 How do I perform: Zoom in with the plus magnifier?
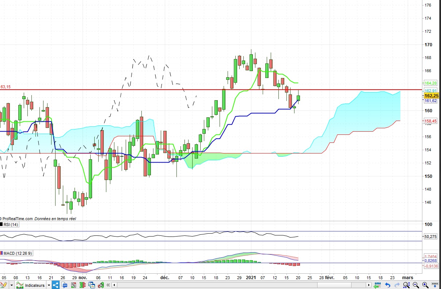pos(425,285)
